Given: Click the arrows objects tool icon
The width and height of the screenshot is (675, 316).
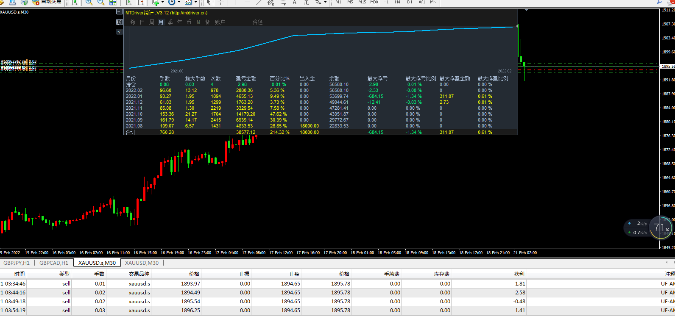Looking at the screenshot, I should [318, 2].
